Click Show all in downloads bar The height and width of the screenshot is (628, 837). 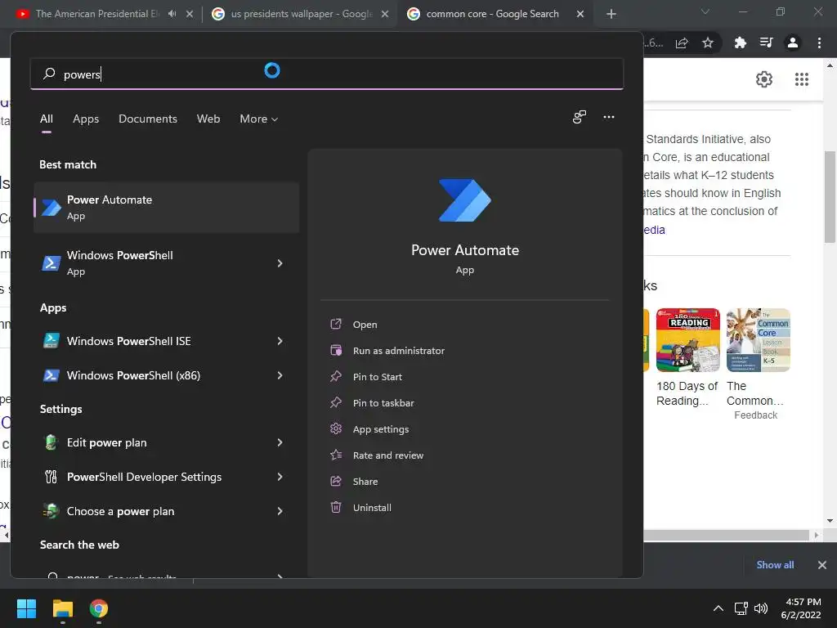[775, 564]
